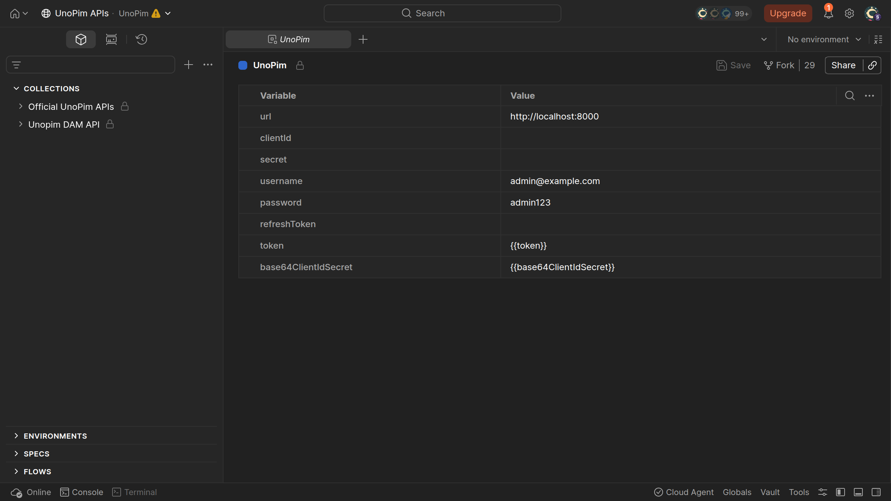This screenshot has height=501, width=891.
Task: Click the Upgrade button
Action: click(x=788, y=13)
